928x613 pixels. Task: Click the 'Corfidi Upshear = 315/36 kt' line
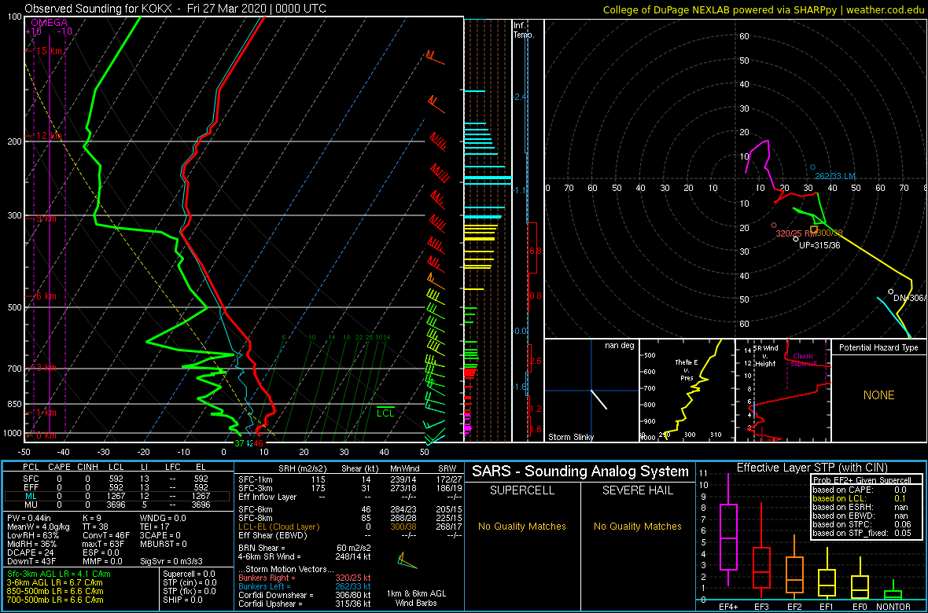[304, 604]
